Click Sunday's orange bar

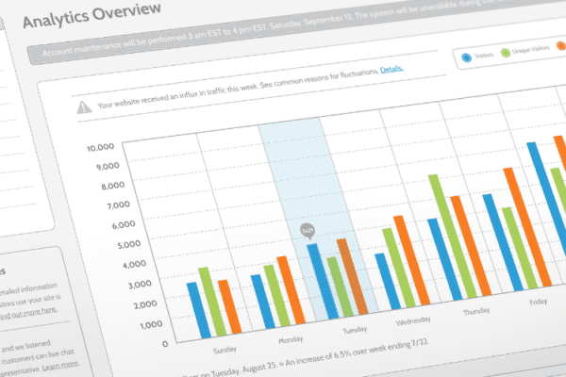(x=229, y=306)
